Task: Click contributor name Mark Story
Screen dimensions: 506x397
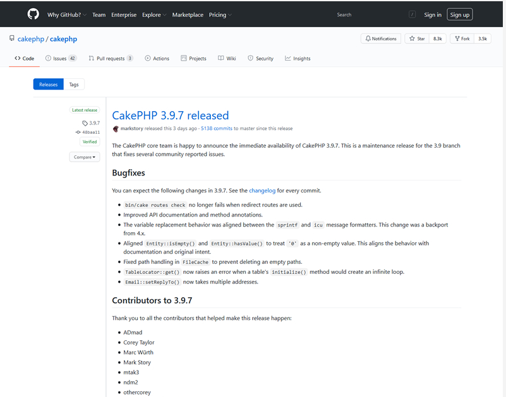Action: (x=137, y=362)
